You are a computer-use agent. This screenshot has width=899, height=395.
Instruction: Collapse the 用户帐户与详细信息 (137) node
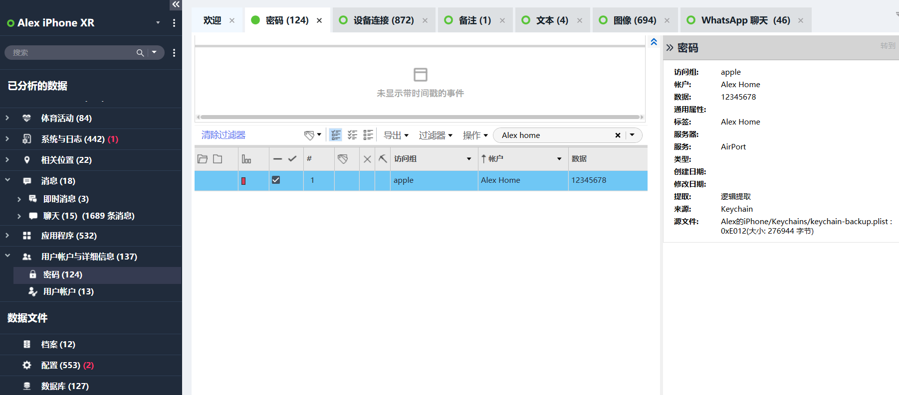[x=7, y=256]
